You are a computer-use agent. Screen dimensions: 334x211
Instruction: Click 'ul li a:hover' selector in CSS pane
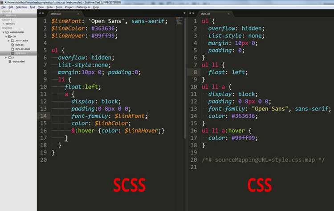click(x=223, y=131)
